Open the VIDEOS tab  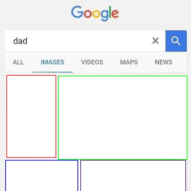[x=92, y=62]
